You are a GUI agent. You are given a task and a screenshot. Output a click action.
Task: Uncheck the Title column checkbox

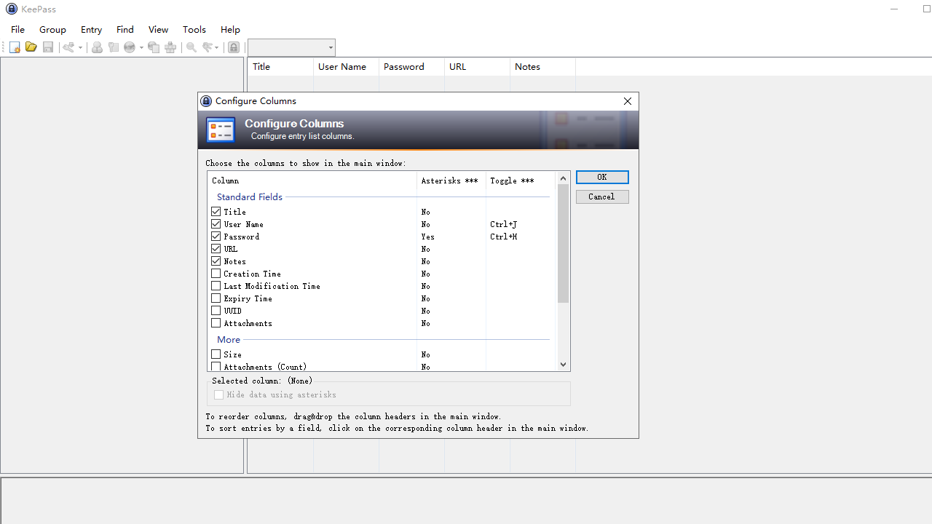[216, 212]
